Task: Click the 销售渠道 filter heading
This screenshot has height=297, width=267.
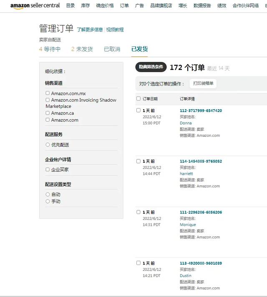Action: (54, 83)
